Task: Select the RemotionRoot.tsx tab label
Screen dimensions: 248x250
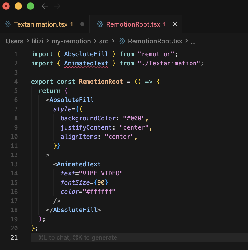Action: (133, 24)
